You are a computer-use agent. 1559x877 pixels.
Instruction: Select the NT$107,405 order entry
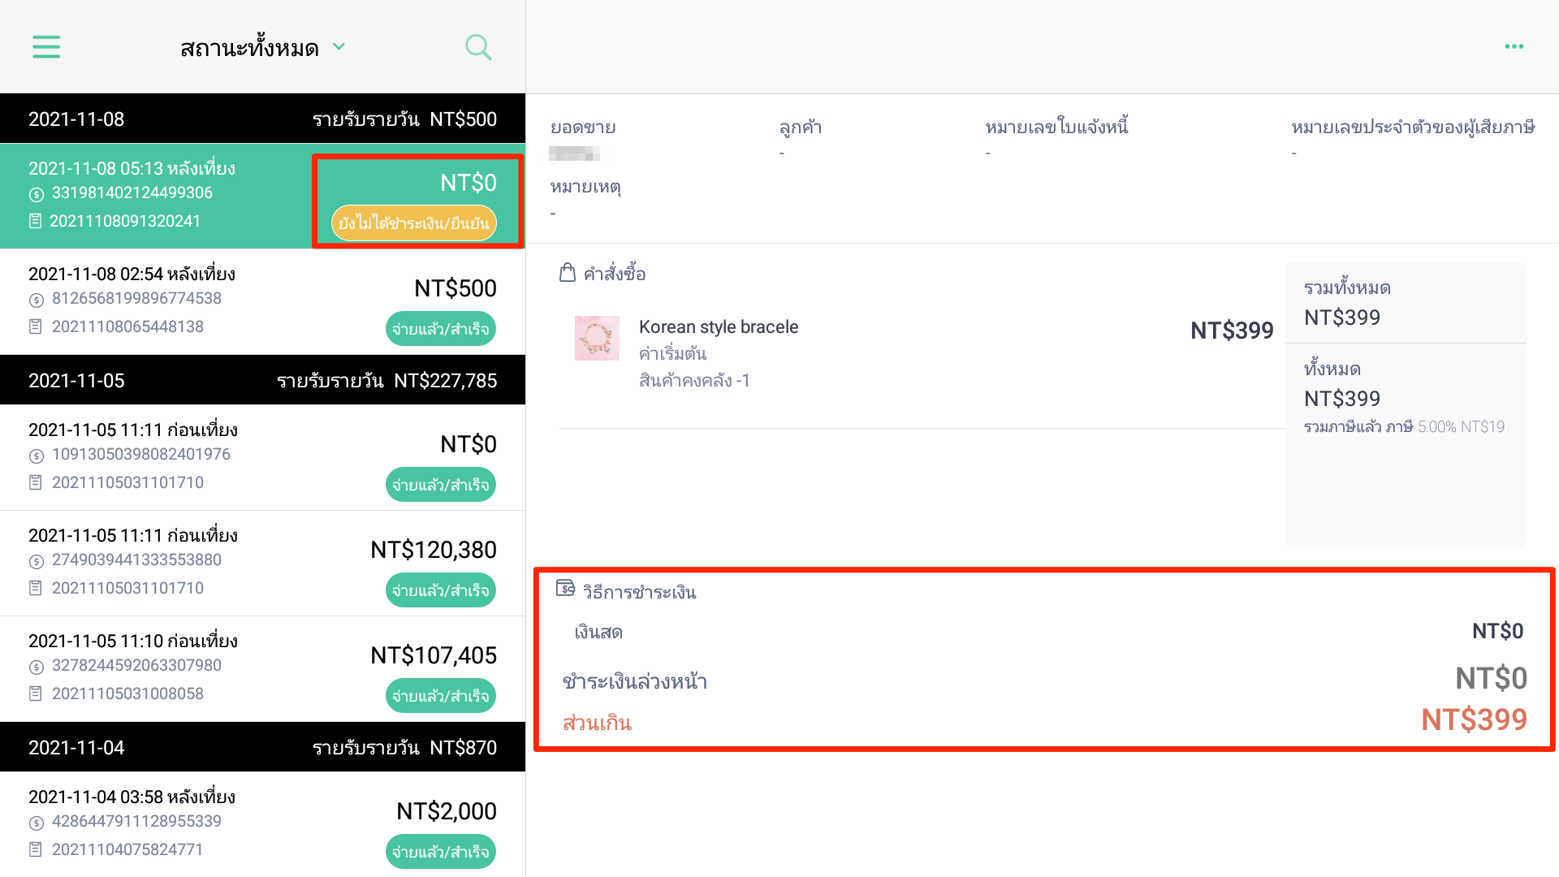[x=262, y=668]
